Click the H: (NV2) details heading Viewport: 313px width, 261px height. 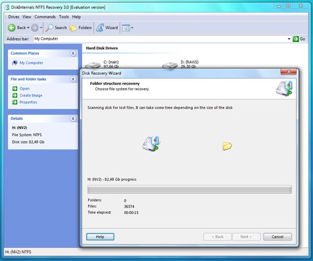19,127
